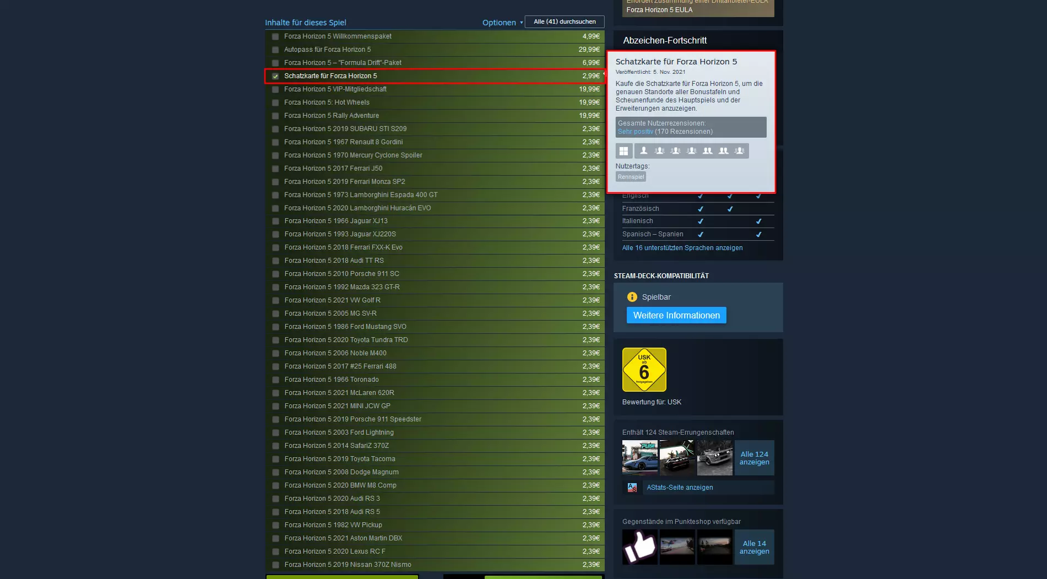Tick the 2019 SUBARU STI S209 checkbox
This screenshot has height=579, width=1047.
pos(275,129)
